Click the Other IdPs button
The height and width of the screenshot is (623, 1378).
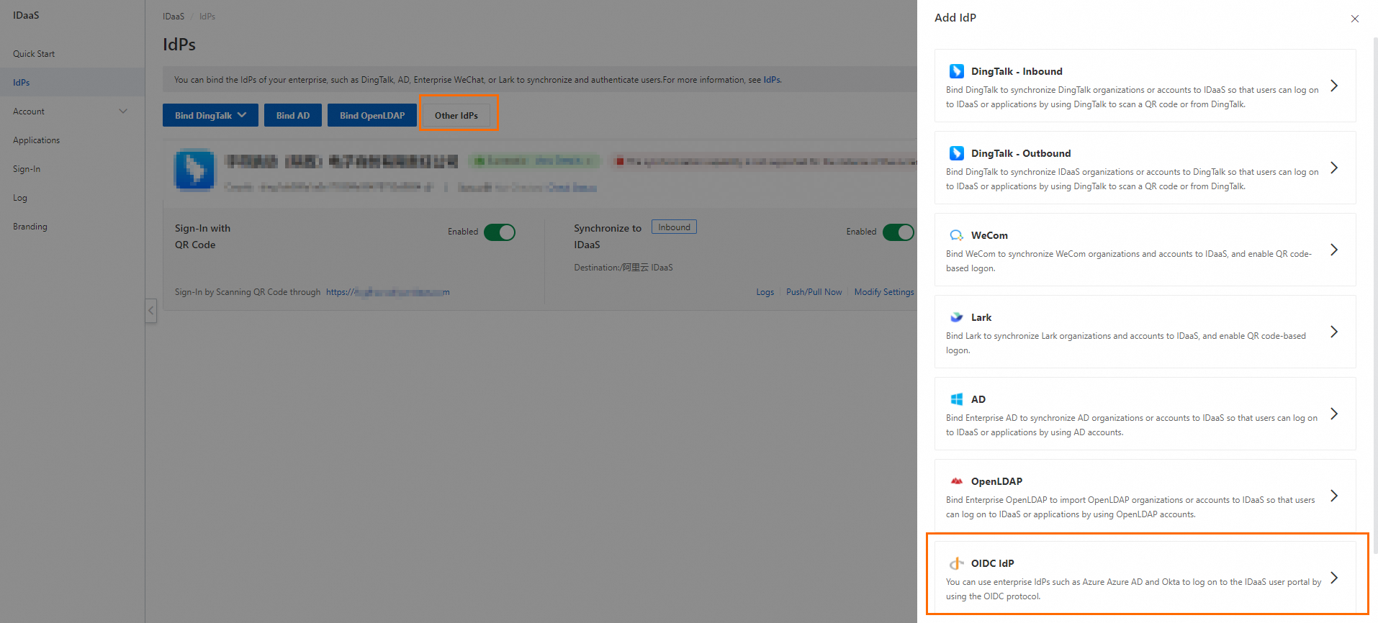coord(456,115)
